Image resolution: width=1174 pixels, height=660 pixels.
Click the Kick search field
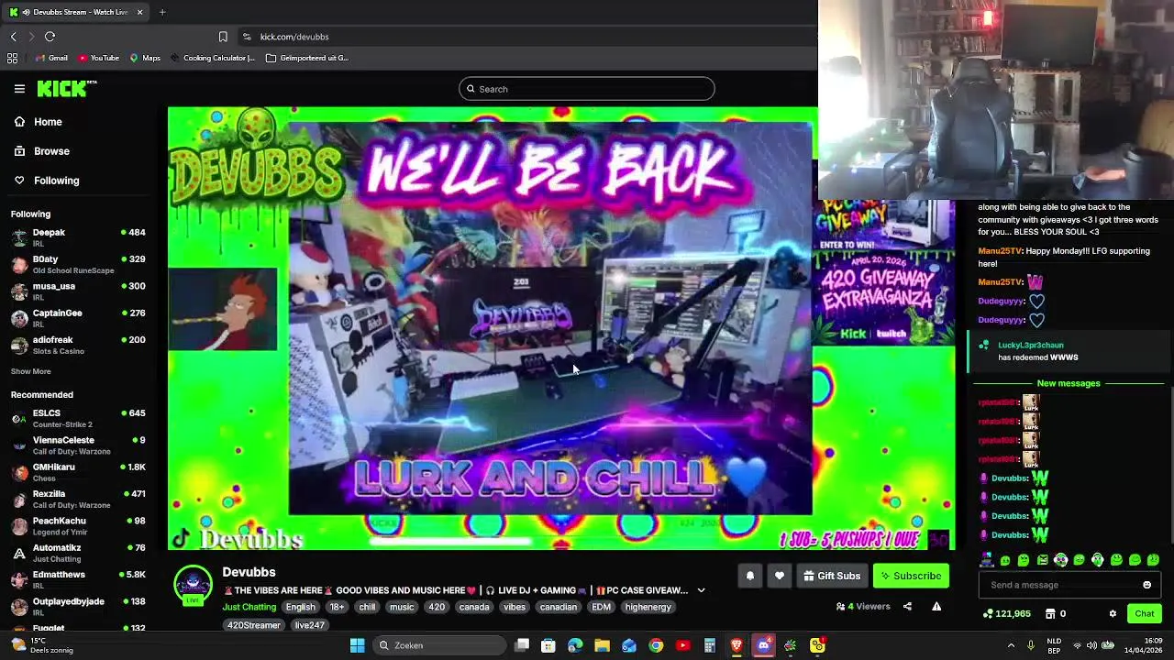pos(587,89)
